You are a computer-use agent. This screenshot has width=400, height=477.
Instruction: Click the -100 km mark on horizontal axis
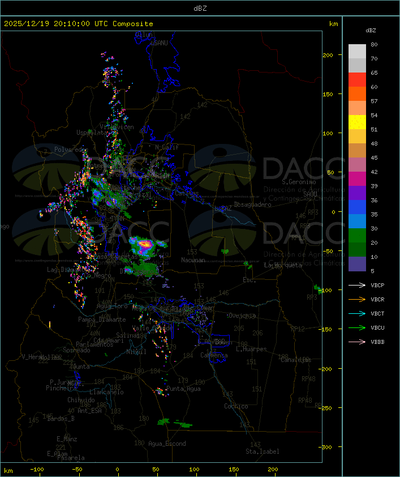click(x=37, y=470)
